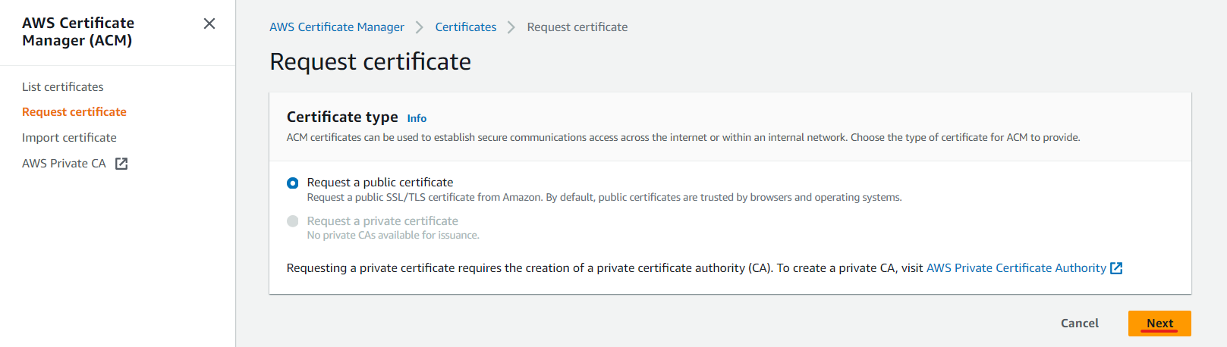The width and height of the screenshot is (1227, 347).
Task: Click the 'Request a public certificate' label text
Action: click(380, 183)
